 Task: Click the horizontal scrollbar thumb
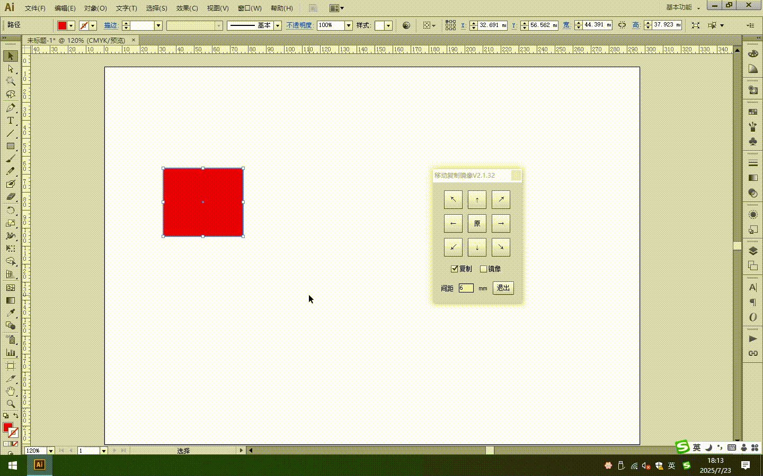click(490, 451)
